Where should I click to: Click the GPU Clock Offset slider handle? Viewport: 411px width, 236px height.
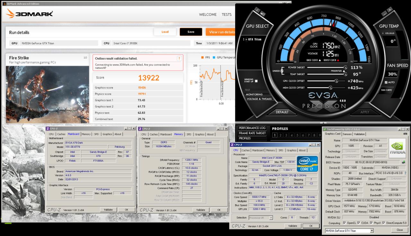coord(336,81)
